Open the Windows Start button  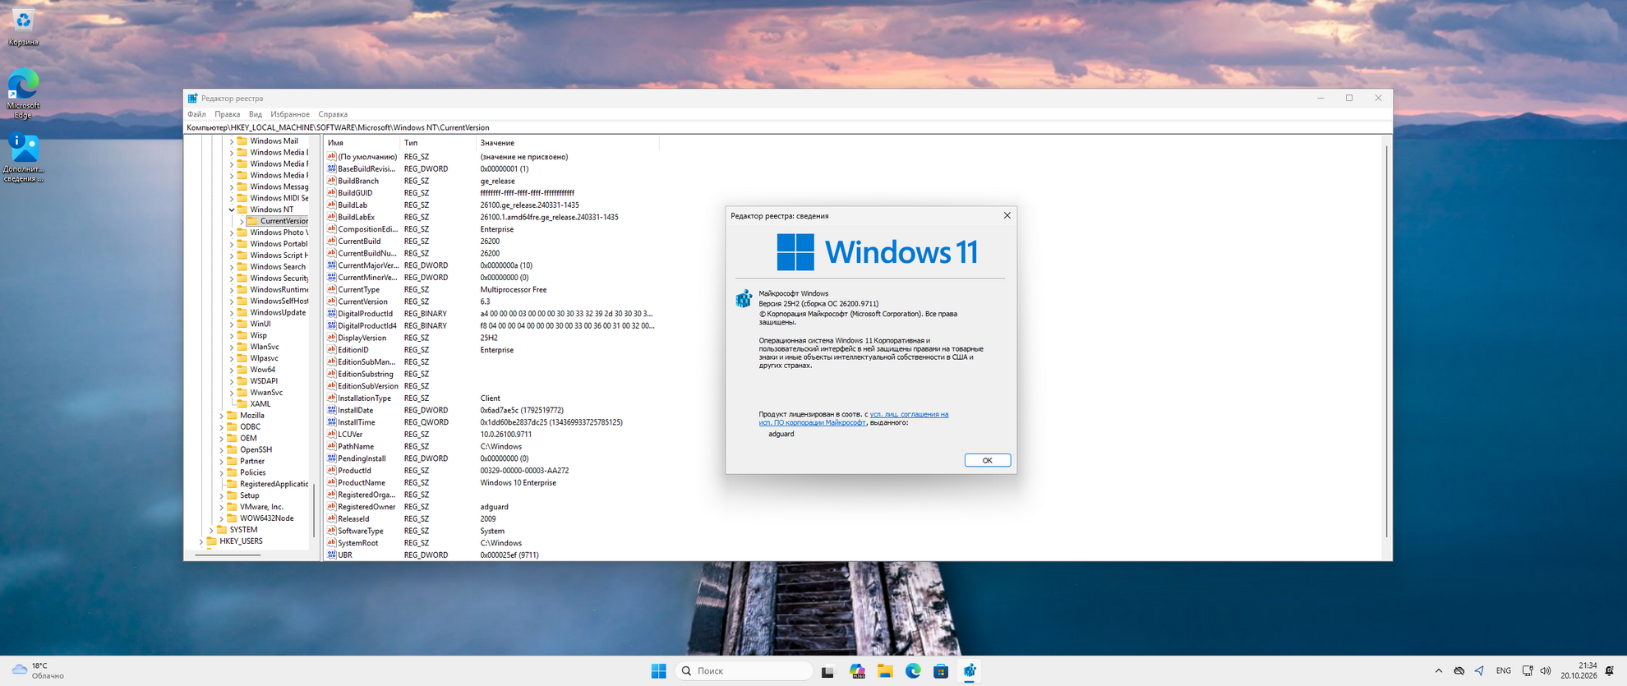(658, 671)
